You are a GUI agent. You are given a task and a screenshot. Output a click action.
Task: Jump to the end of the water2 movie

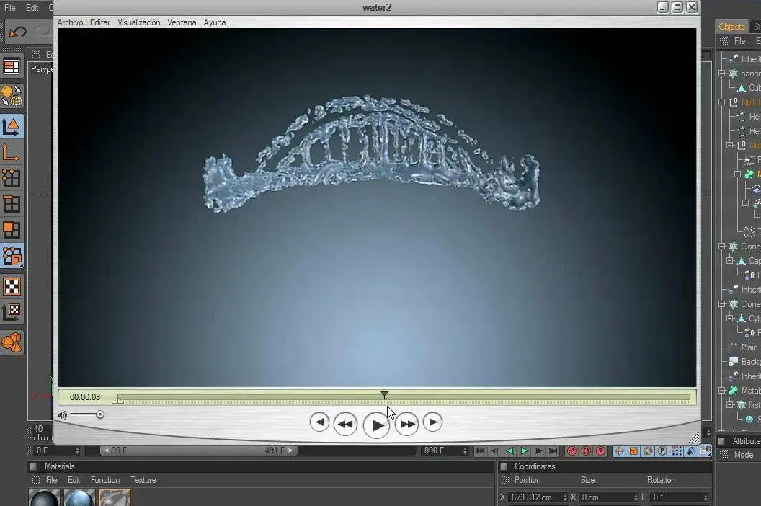(x=433, y=422)
